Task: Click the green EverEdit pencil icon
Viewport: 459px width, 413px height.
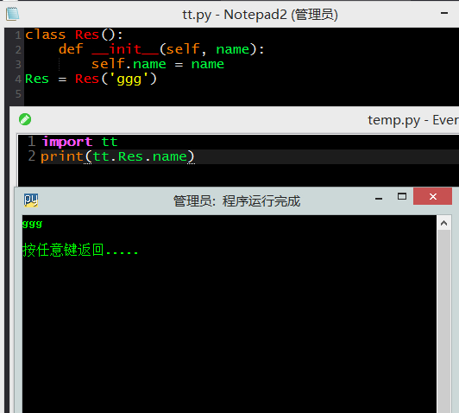Action: (x=25, y=119)
